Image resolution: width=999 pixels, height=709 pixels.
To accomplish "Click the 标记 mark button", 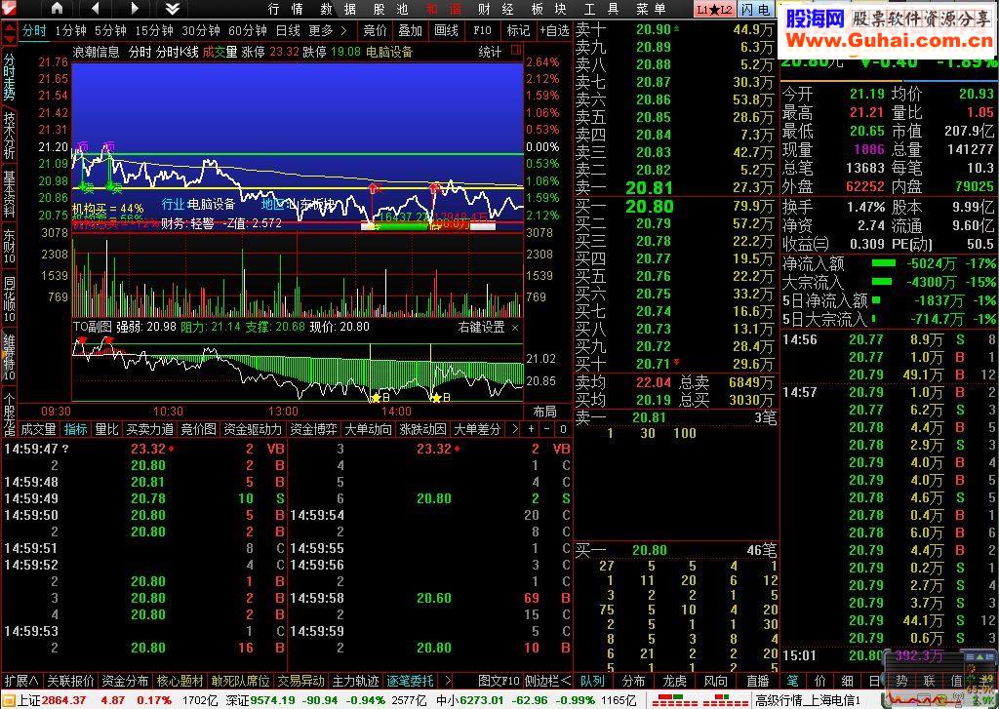I will [x=518, y=30].
